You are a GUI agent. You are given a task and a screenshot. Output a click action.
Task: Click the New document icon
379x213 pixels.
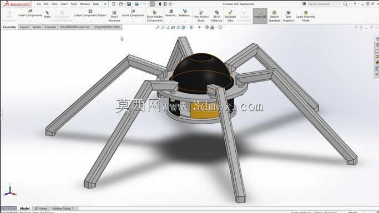113,4
